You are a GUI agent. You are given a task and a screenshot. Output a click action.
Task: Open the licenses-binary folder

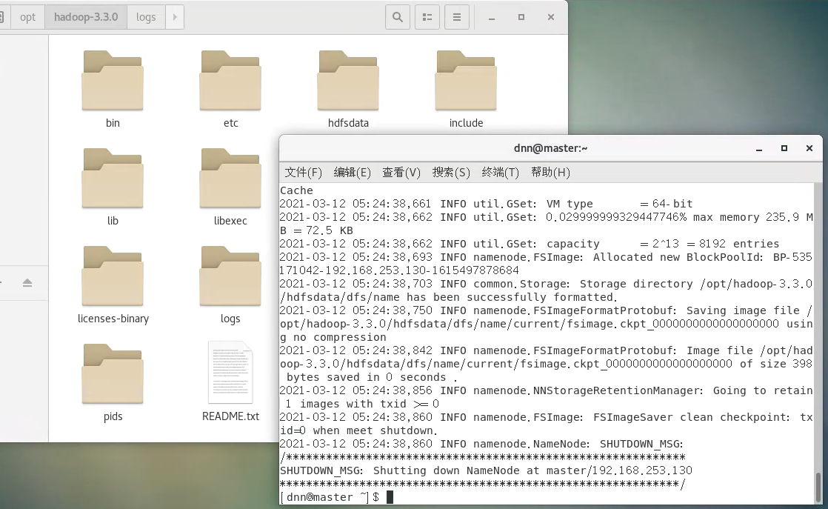113,276
